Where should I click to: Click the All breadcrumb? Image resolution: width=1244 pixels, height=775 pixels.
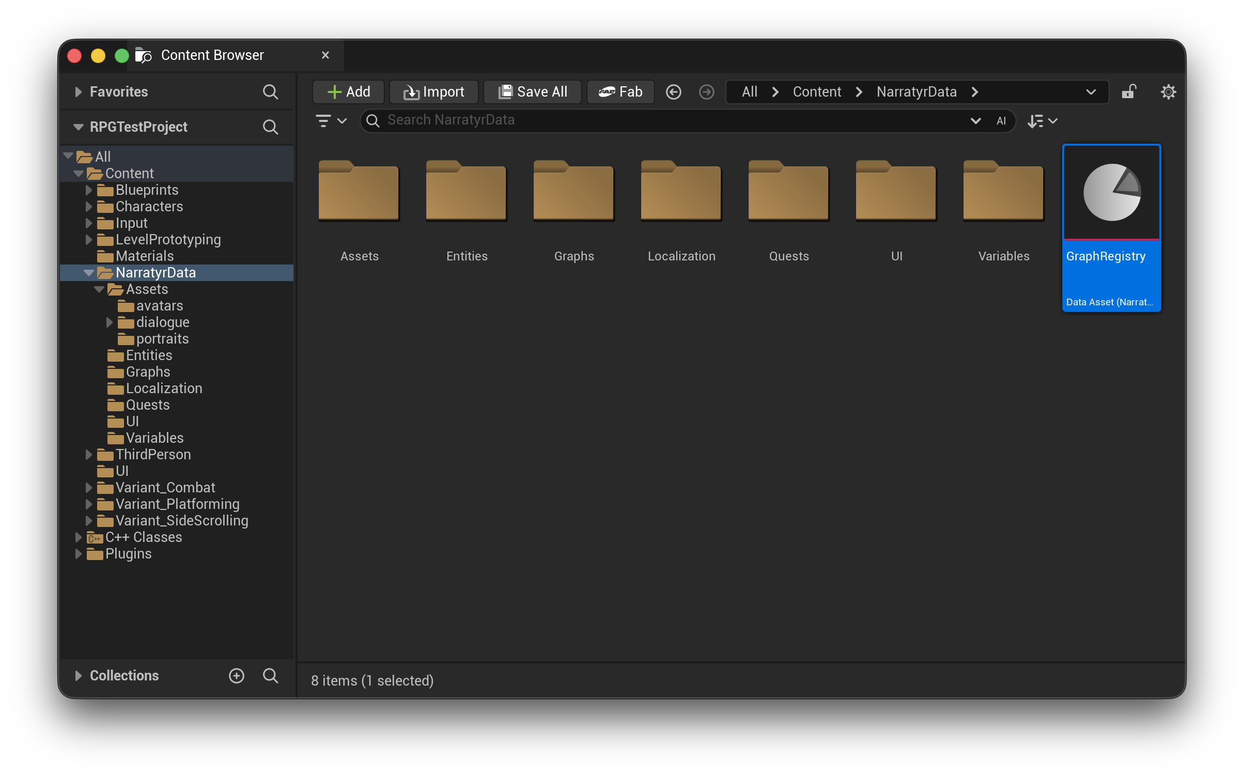(749, 92)
